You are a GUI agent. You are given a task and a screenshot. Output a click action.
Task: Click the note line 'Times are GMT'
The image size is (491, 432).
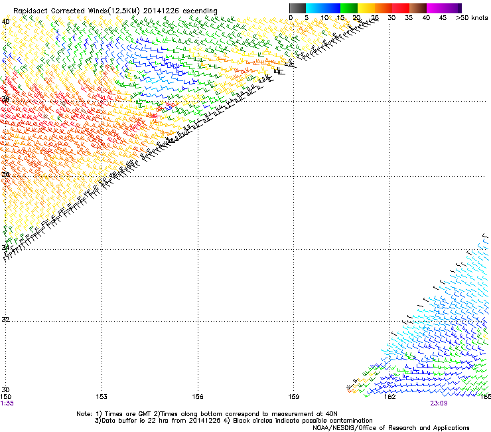coord(128,414)
